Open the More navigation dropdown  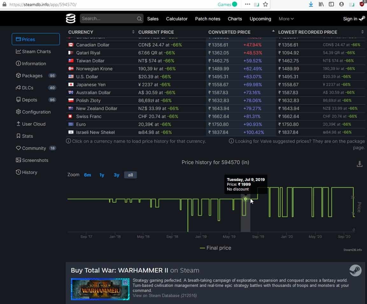286,19
